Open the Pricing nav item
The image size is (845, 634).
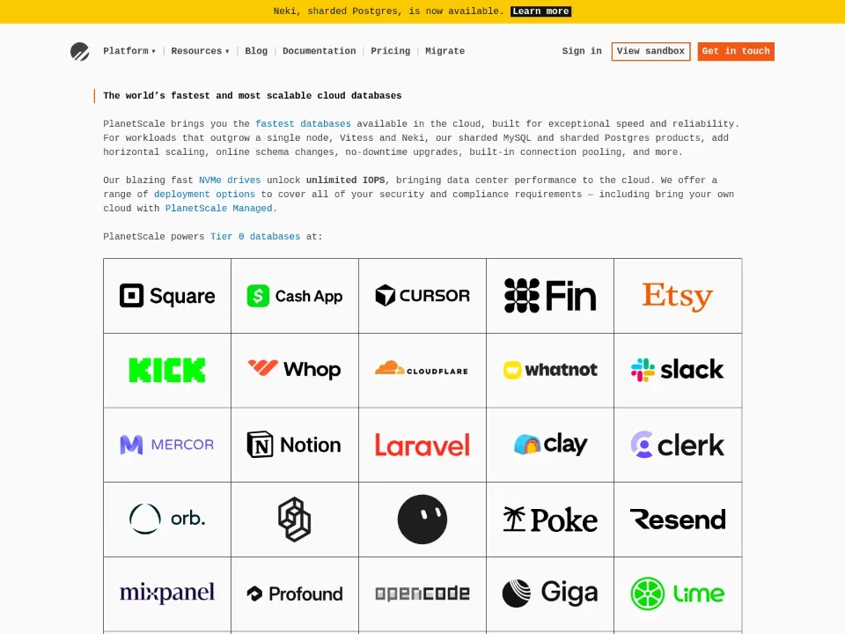click(x=390, y=51)
